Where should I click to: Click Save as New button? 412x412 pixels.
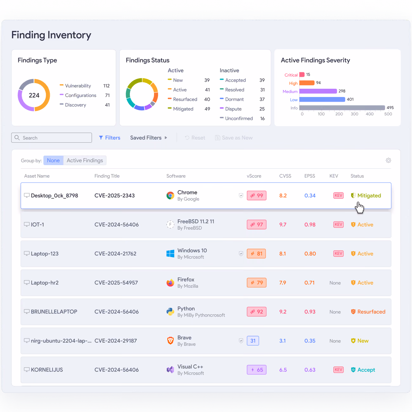point(234,138)
